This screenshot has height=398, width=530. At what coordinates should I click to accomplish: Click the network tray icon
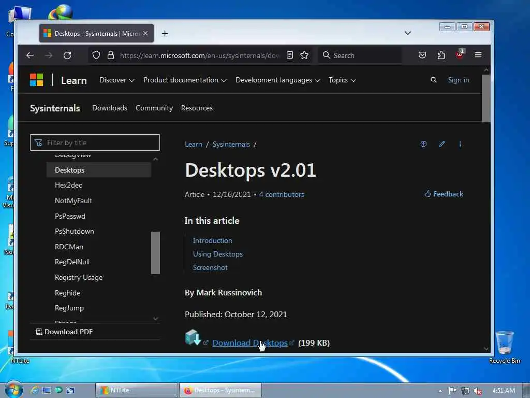[465, 391]
